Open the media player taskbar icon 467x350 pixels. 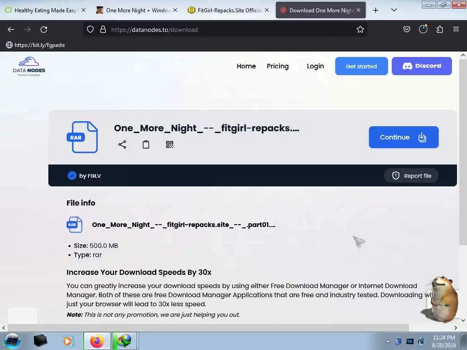pyautogui.click(x=67, y=341)
